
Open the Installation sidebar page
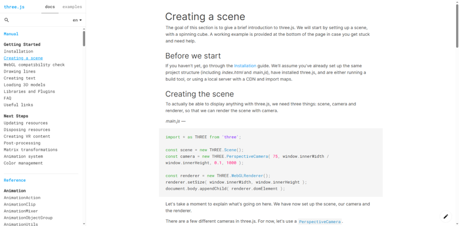tap(18, 51)
